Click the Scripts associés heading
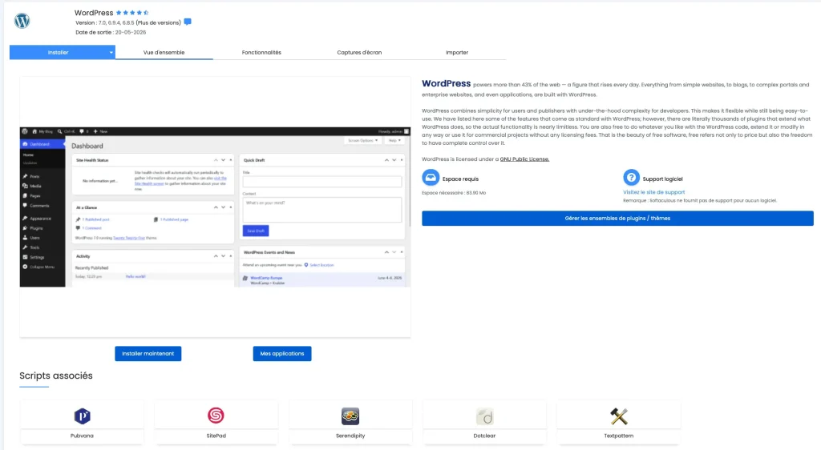 click(x=56, y=376)
